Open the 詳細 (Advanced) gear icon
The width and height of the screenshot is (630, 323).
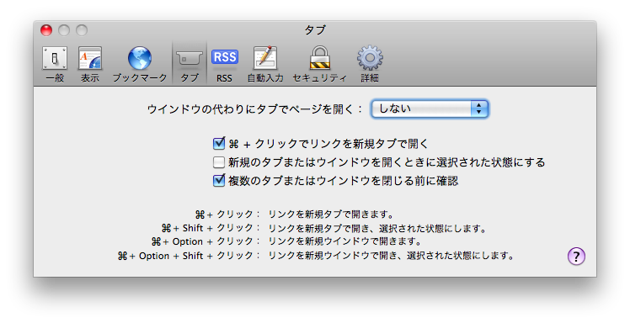pyautogui.click(x=370, y=59)
